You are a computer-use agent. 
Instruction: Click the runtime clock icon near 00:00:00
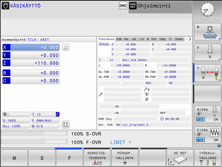(x=162, y=119)
